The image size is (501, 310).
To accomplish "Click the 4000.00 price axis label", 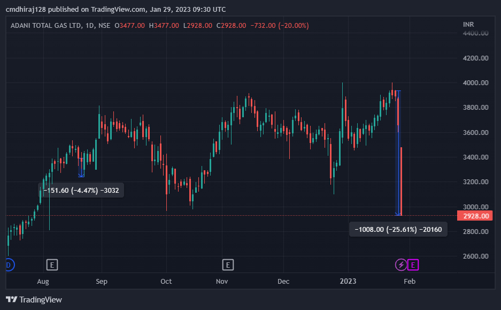I will pyautogui.click(x=475, y=83).
